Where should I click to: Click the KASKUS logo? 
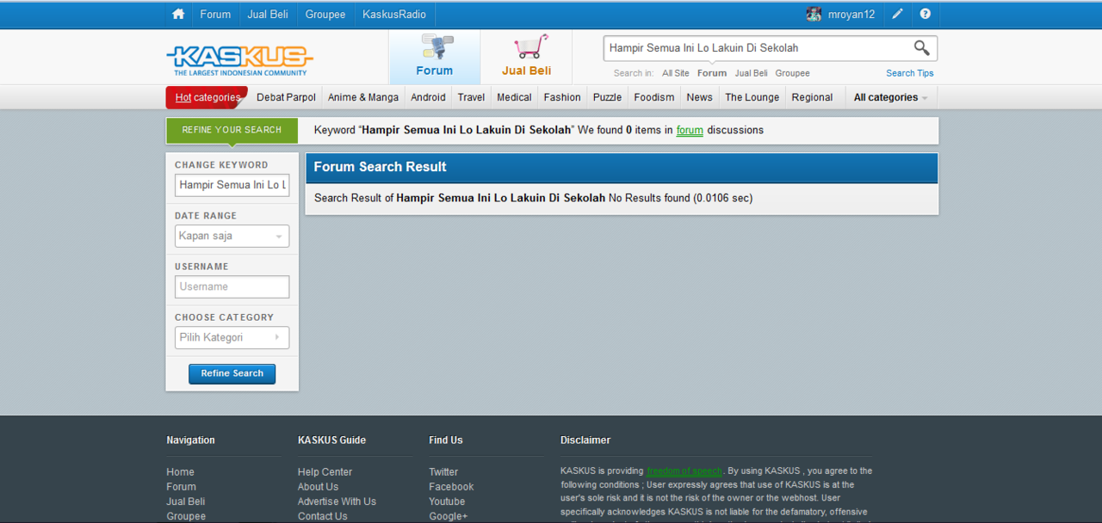coord(239,60)
